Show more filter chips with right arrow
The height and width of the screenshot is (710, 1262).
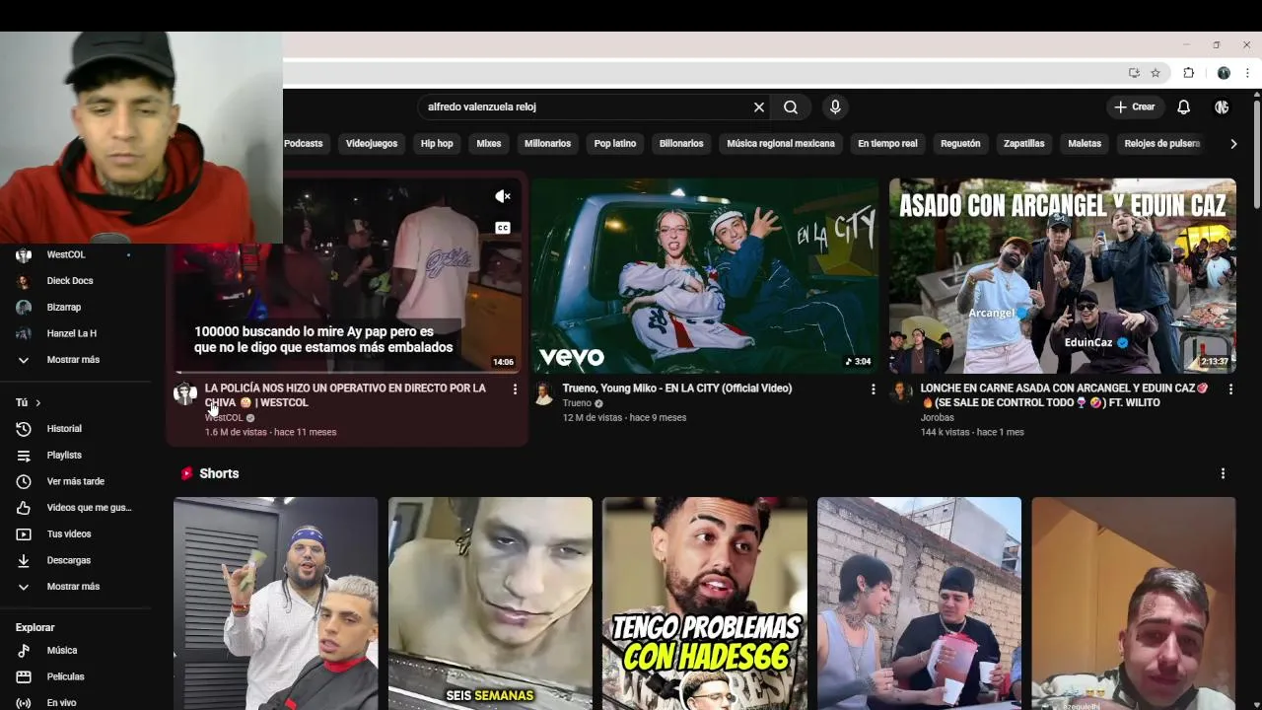tap(1233, 144)
